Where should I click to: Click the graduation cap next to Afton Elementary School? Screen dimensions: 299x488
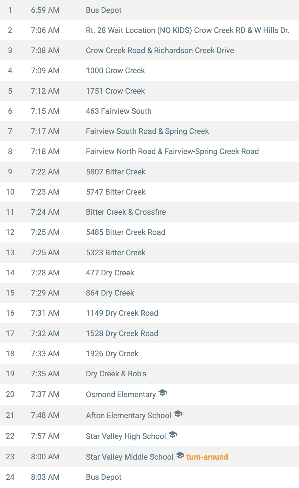pos(178,414)
